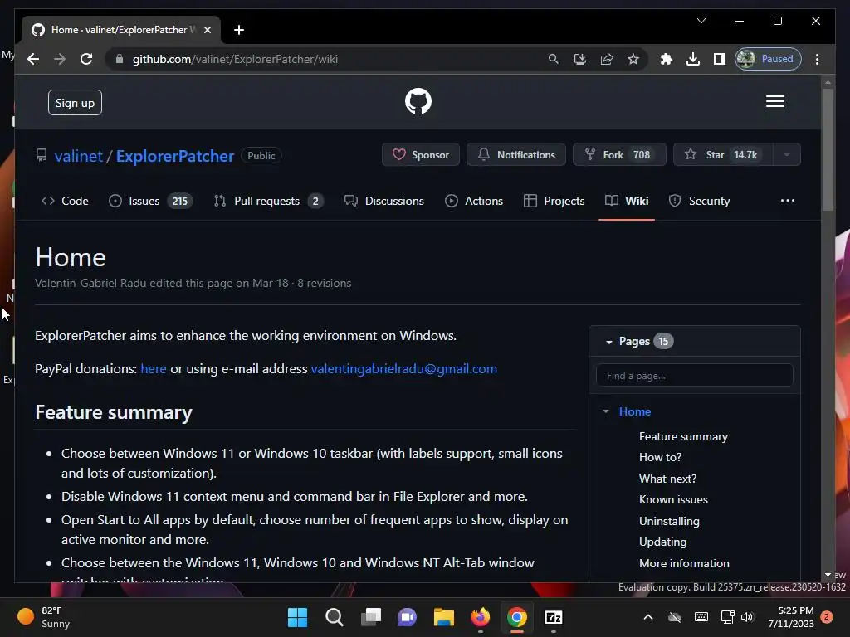Open Chrome downloads icon
This screenshot has width=850, height=637.
coord(693,59)
